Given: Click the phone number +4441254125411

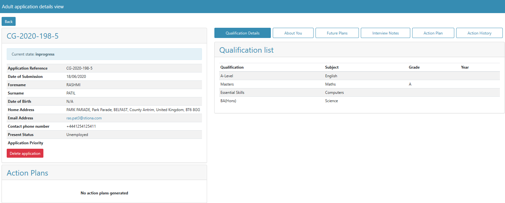Looking at the screenshot, I should pos(81,126).
